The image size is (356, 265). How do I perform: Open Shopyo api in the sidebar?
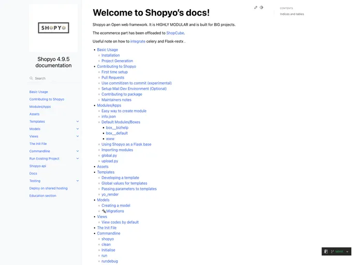click(x=38, y=166)
